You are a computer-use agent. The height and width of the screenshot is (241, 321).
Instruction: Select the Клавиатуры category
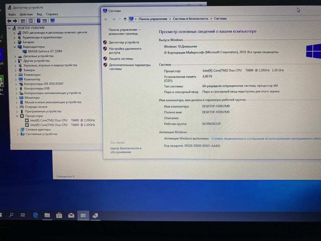[x=32, y=75]
